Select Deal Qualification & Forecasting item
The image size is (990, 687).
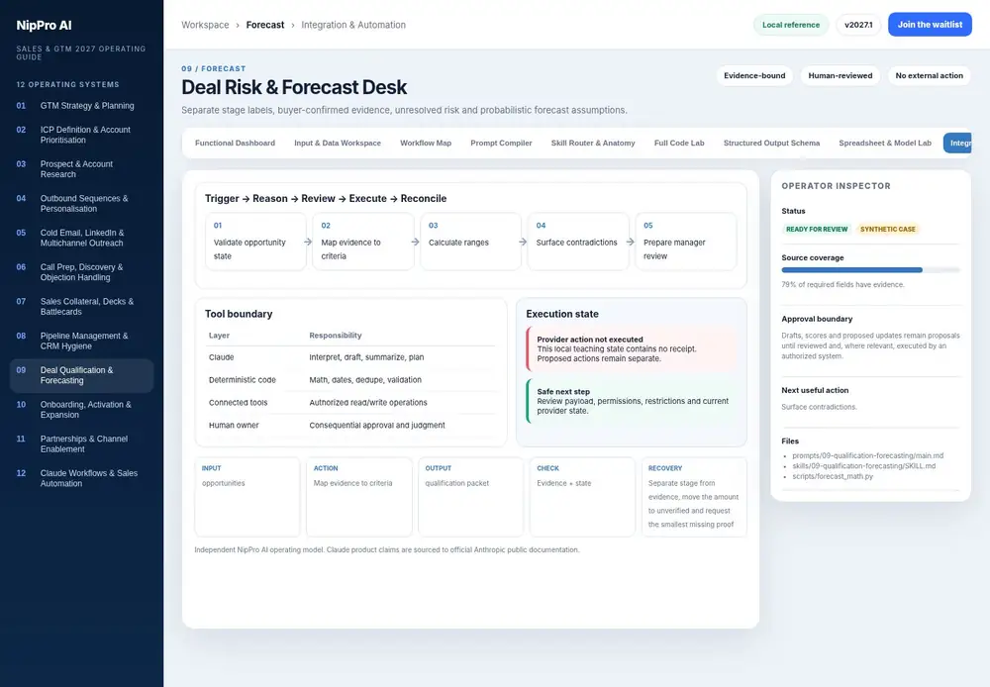(x=81, y=376)
